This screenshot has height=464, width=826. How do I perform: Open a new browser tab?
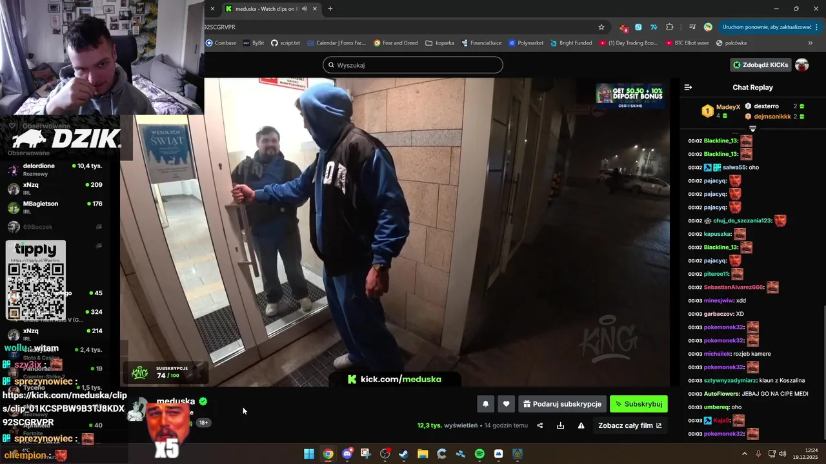(x=330, y=9)
